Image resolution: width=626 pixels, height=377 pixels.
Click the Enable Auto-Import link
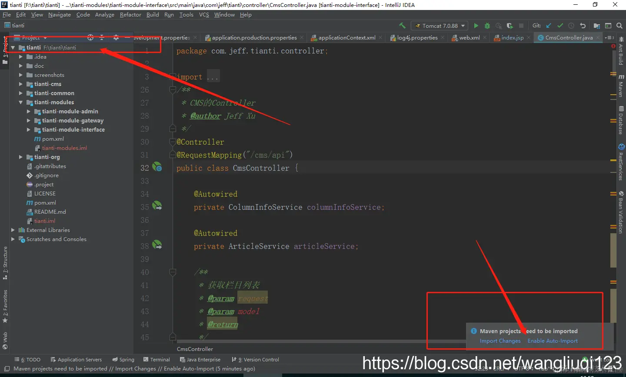[x=553, y=341]
